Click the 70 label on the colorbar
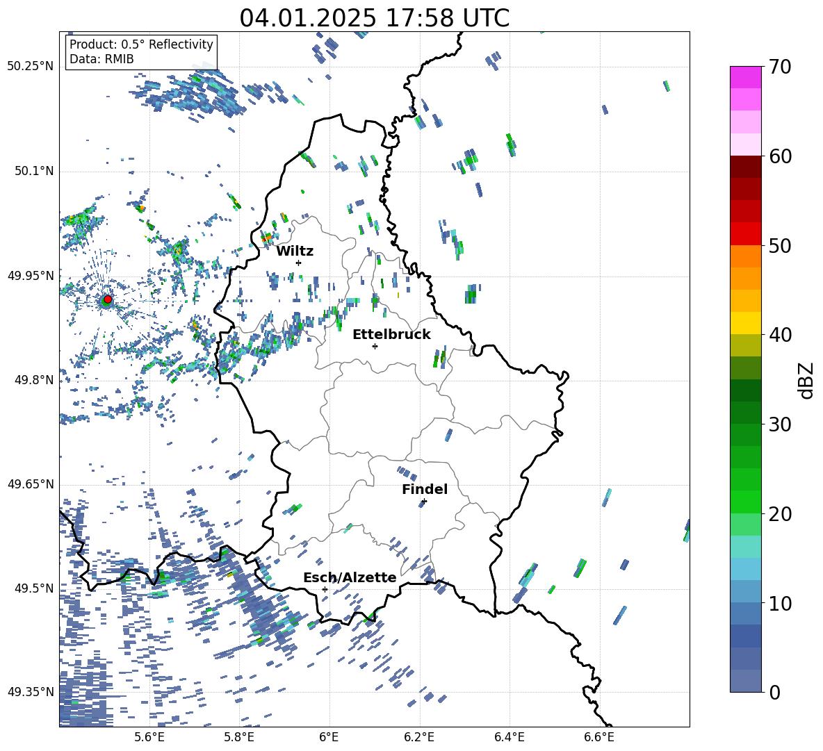The width and height of the screenshot is (823, 751). [780, 67]
